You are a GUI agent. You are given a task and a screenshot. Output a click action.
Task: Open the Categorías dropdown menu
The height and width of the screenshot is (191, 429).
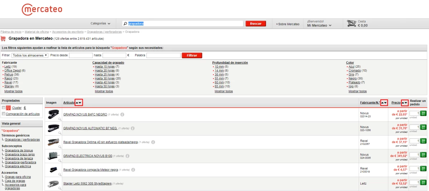click(100, 24)
